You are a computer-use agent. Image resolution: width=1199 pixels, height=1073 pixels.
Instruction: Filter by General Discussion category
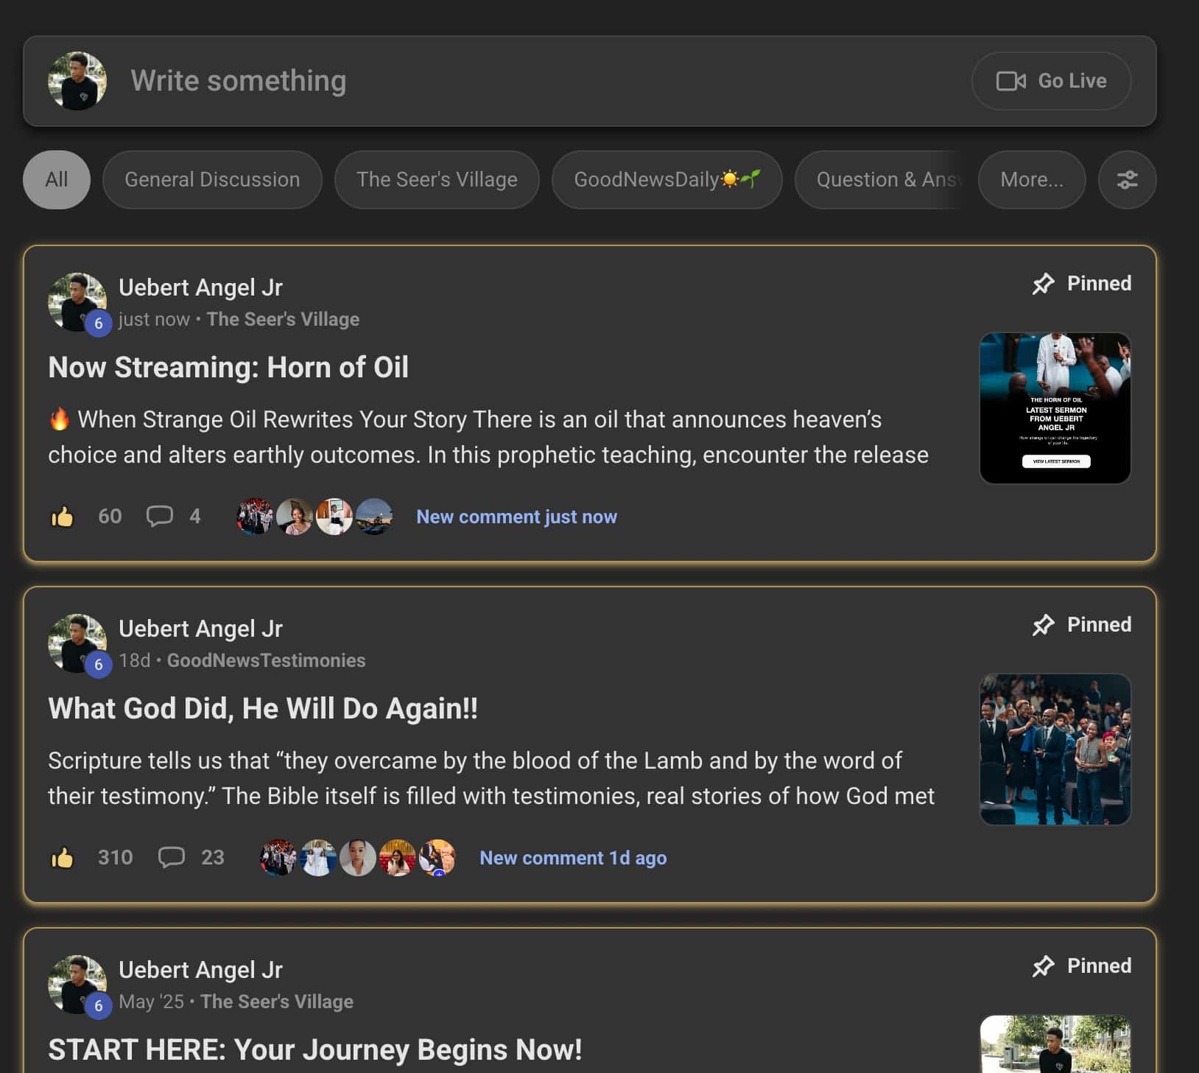212,180
